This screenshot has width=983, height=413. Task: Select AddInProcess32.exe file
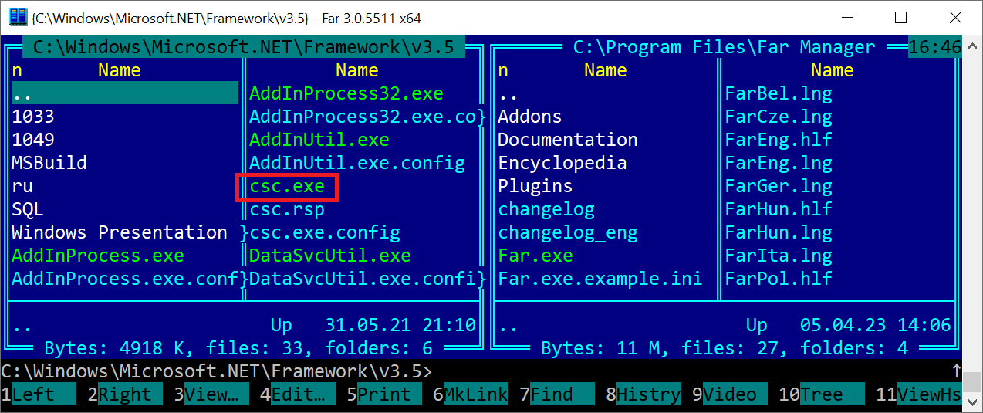click(346, 93)
